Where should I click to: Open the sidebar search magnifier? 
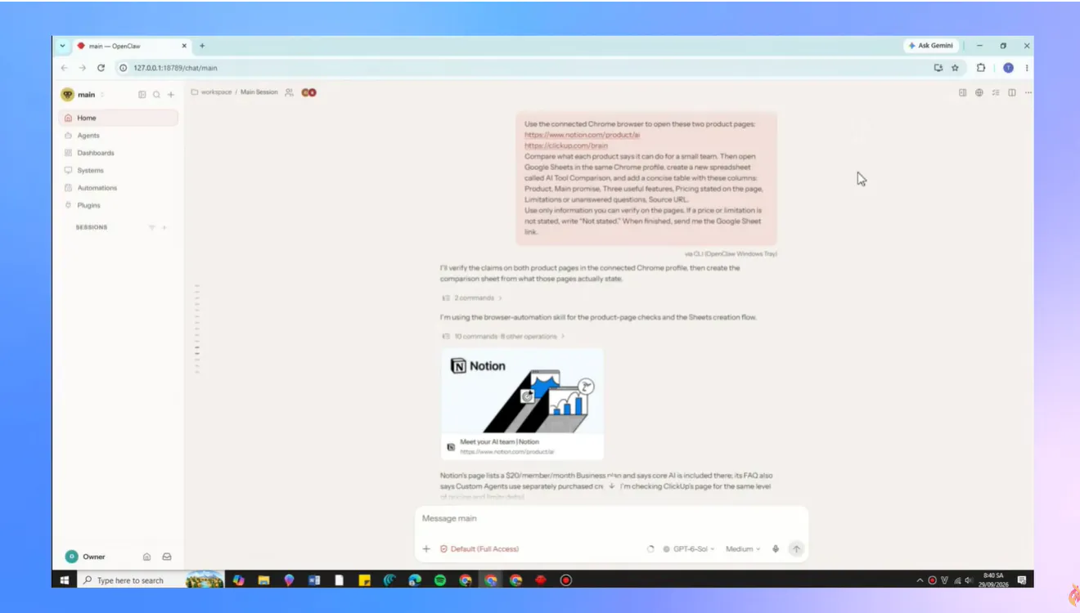156,95
